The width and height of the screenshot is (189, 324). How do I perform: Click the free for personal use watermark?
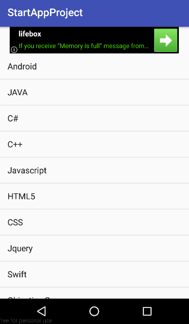point(26,321)
